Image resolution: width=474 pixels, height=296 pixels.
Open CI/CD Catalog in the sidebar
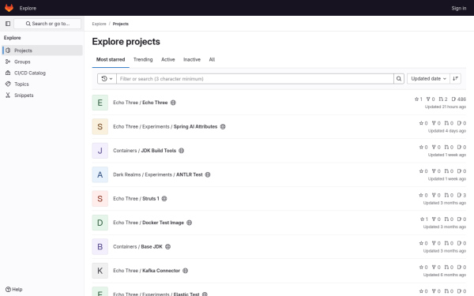(x=43, y=73)
